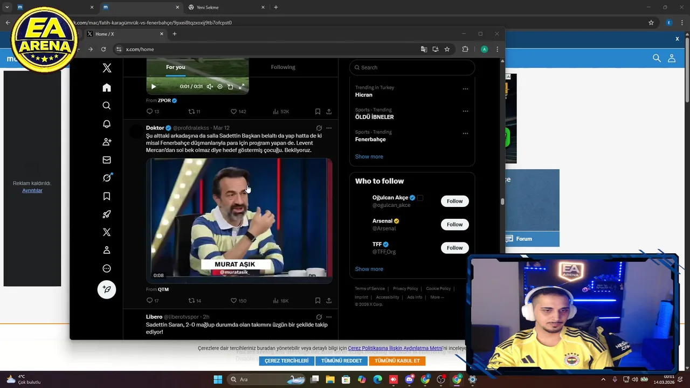Open Terms of Service footer link
The width and height of the screenshot is (690, 388).
click(x=370, y=289)
